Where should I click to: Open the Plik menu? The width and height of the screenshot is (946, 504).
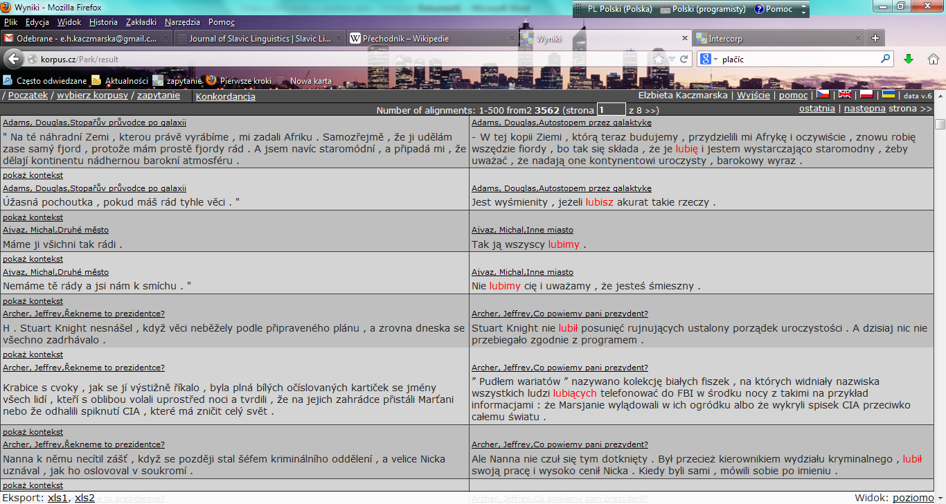(x=10, y=22)
